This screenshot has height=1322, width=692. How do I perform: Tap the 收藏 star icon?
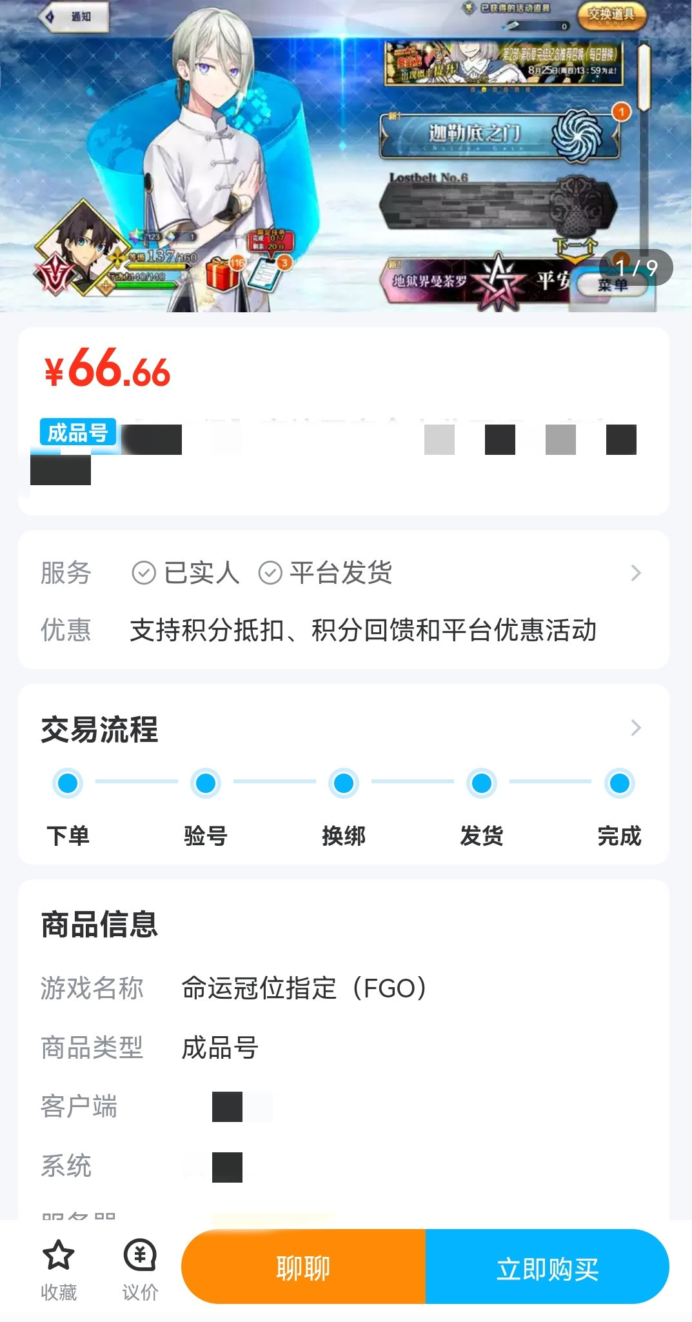[x=58, y=1255]
